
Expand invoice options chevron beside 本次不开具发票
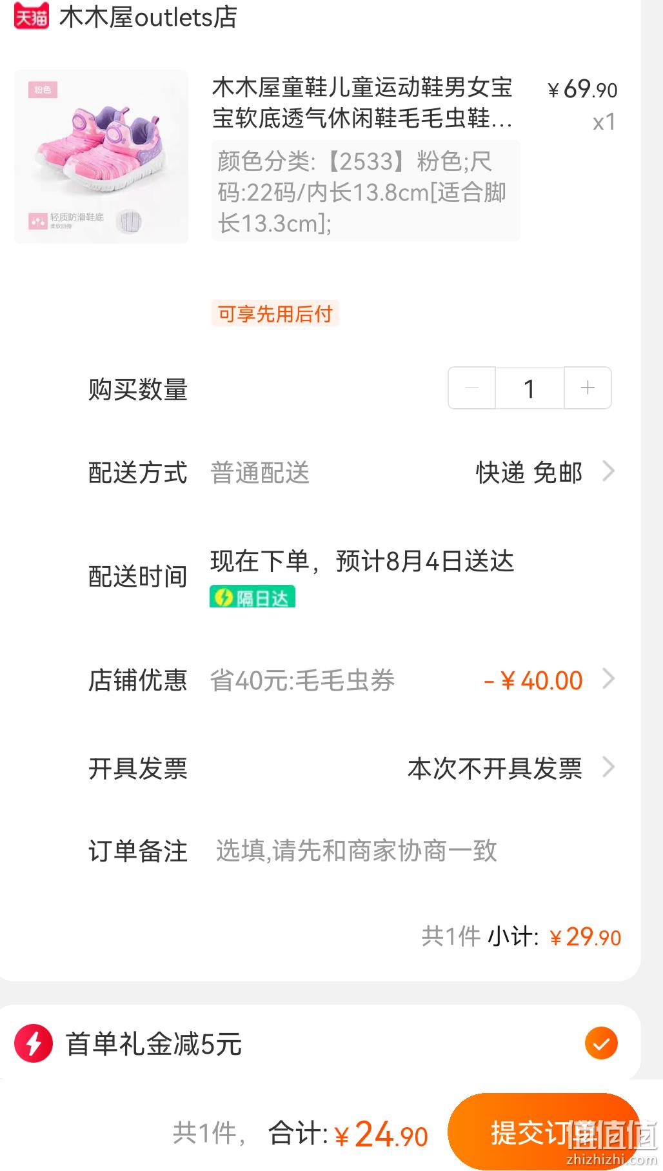[x=608, y=767]
